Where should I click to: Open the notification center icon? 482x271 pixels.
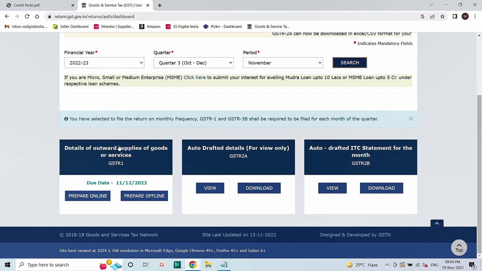pos(472,265)
